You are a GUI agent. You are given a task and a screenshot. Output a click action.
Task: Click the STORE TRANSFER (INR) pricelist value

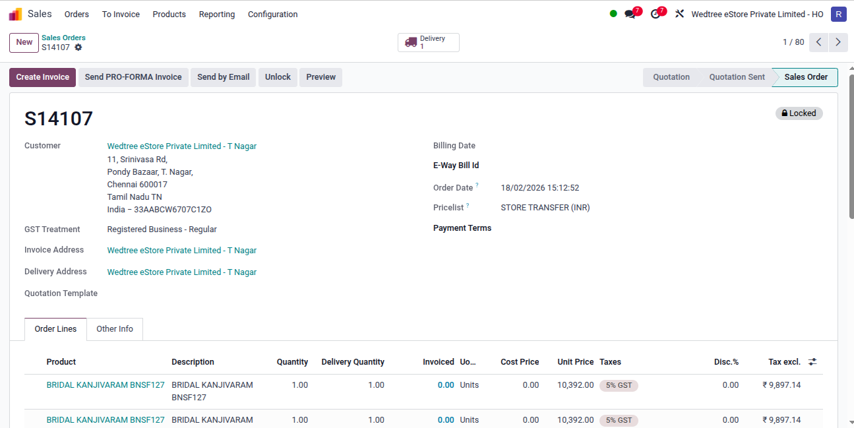tap(545, 208)
